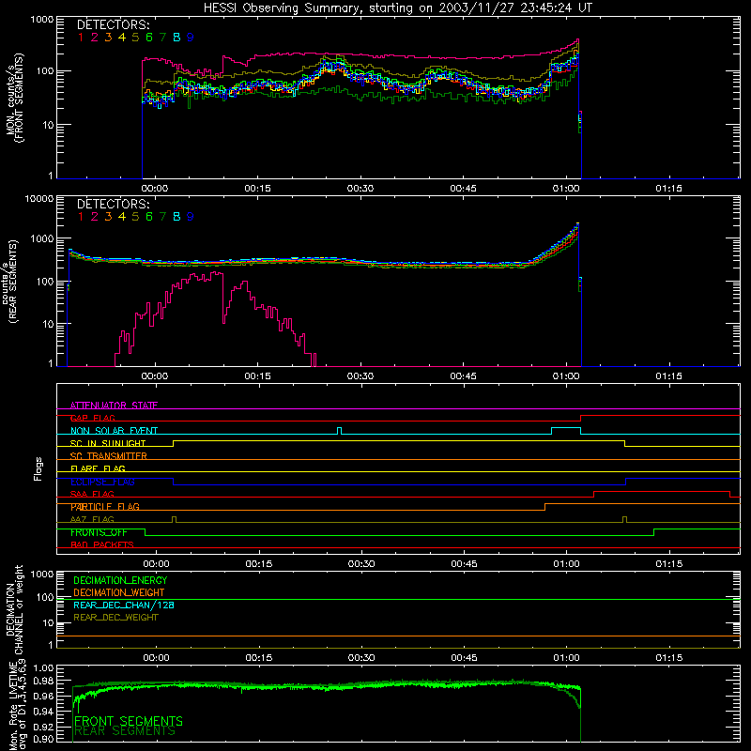Image resolution: width=751 pixels, height=751 pixels.
Task: Click the SC_IN_SUNLIGHT flag label
Action: (x=108, y=443)
